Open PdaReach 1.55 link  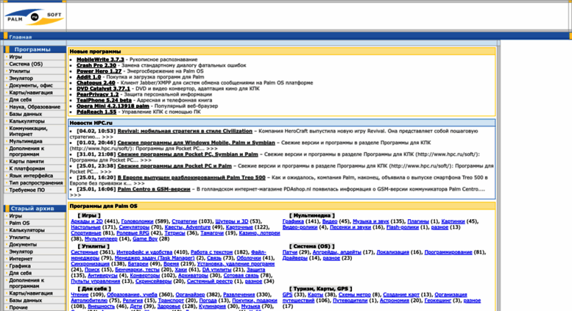coord(96,112)
